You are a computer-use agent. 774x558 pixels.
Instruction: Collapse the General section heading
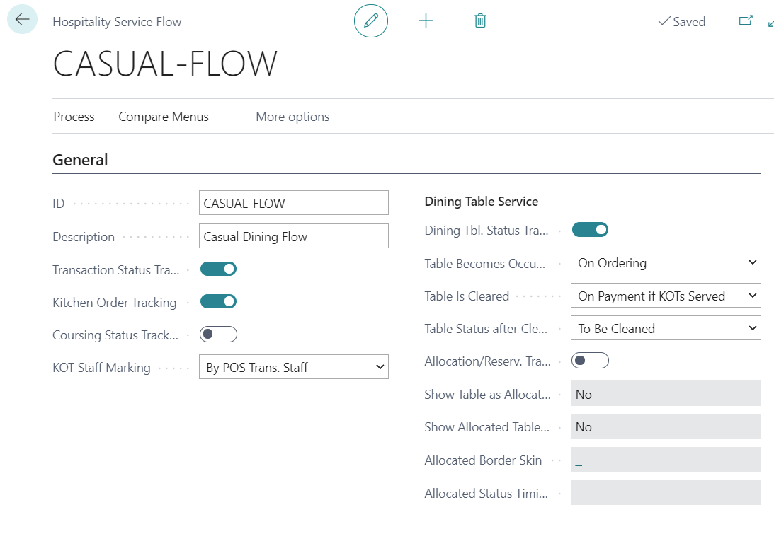pyautogui.click(x=80, y=161)
